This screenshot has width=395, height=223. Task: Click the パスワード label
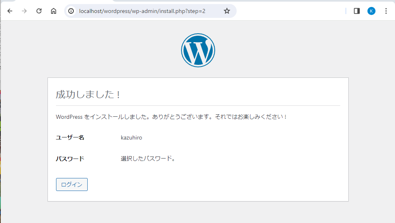(70, 159)
